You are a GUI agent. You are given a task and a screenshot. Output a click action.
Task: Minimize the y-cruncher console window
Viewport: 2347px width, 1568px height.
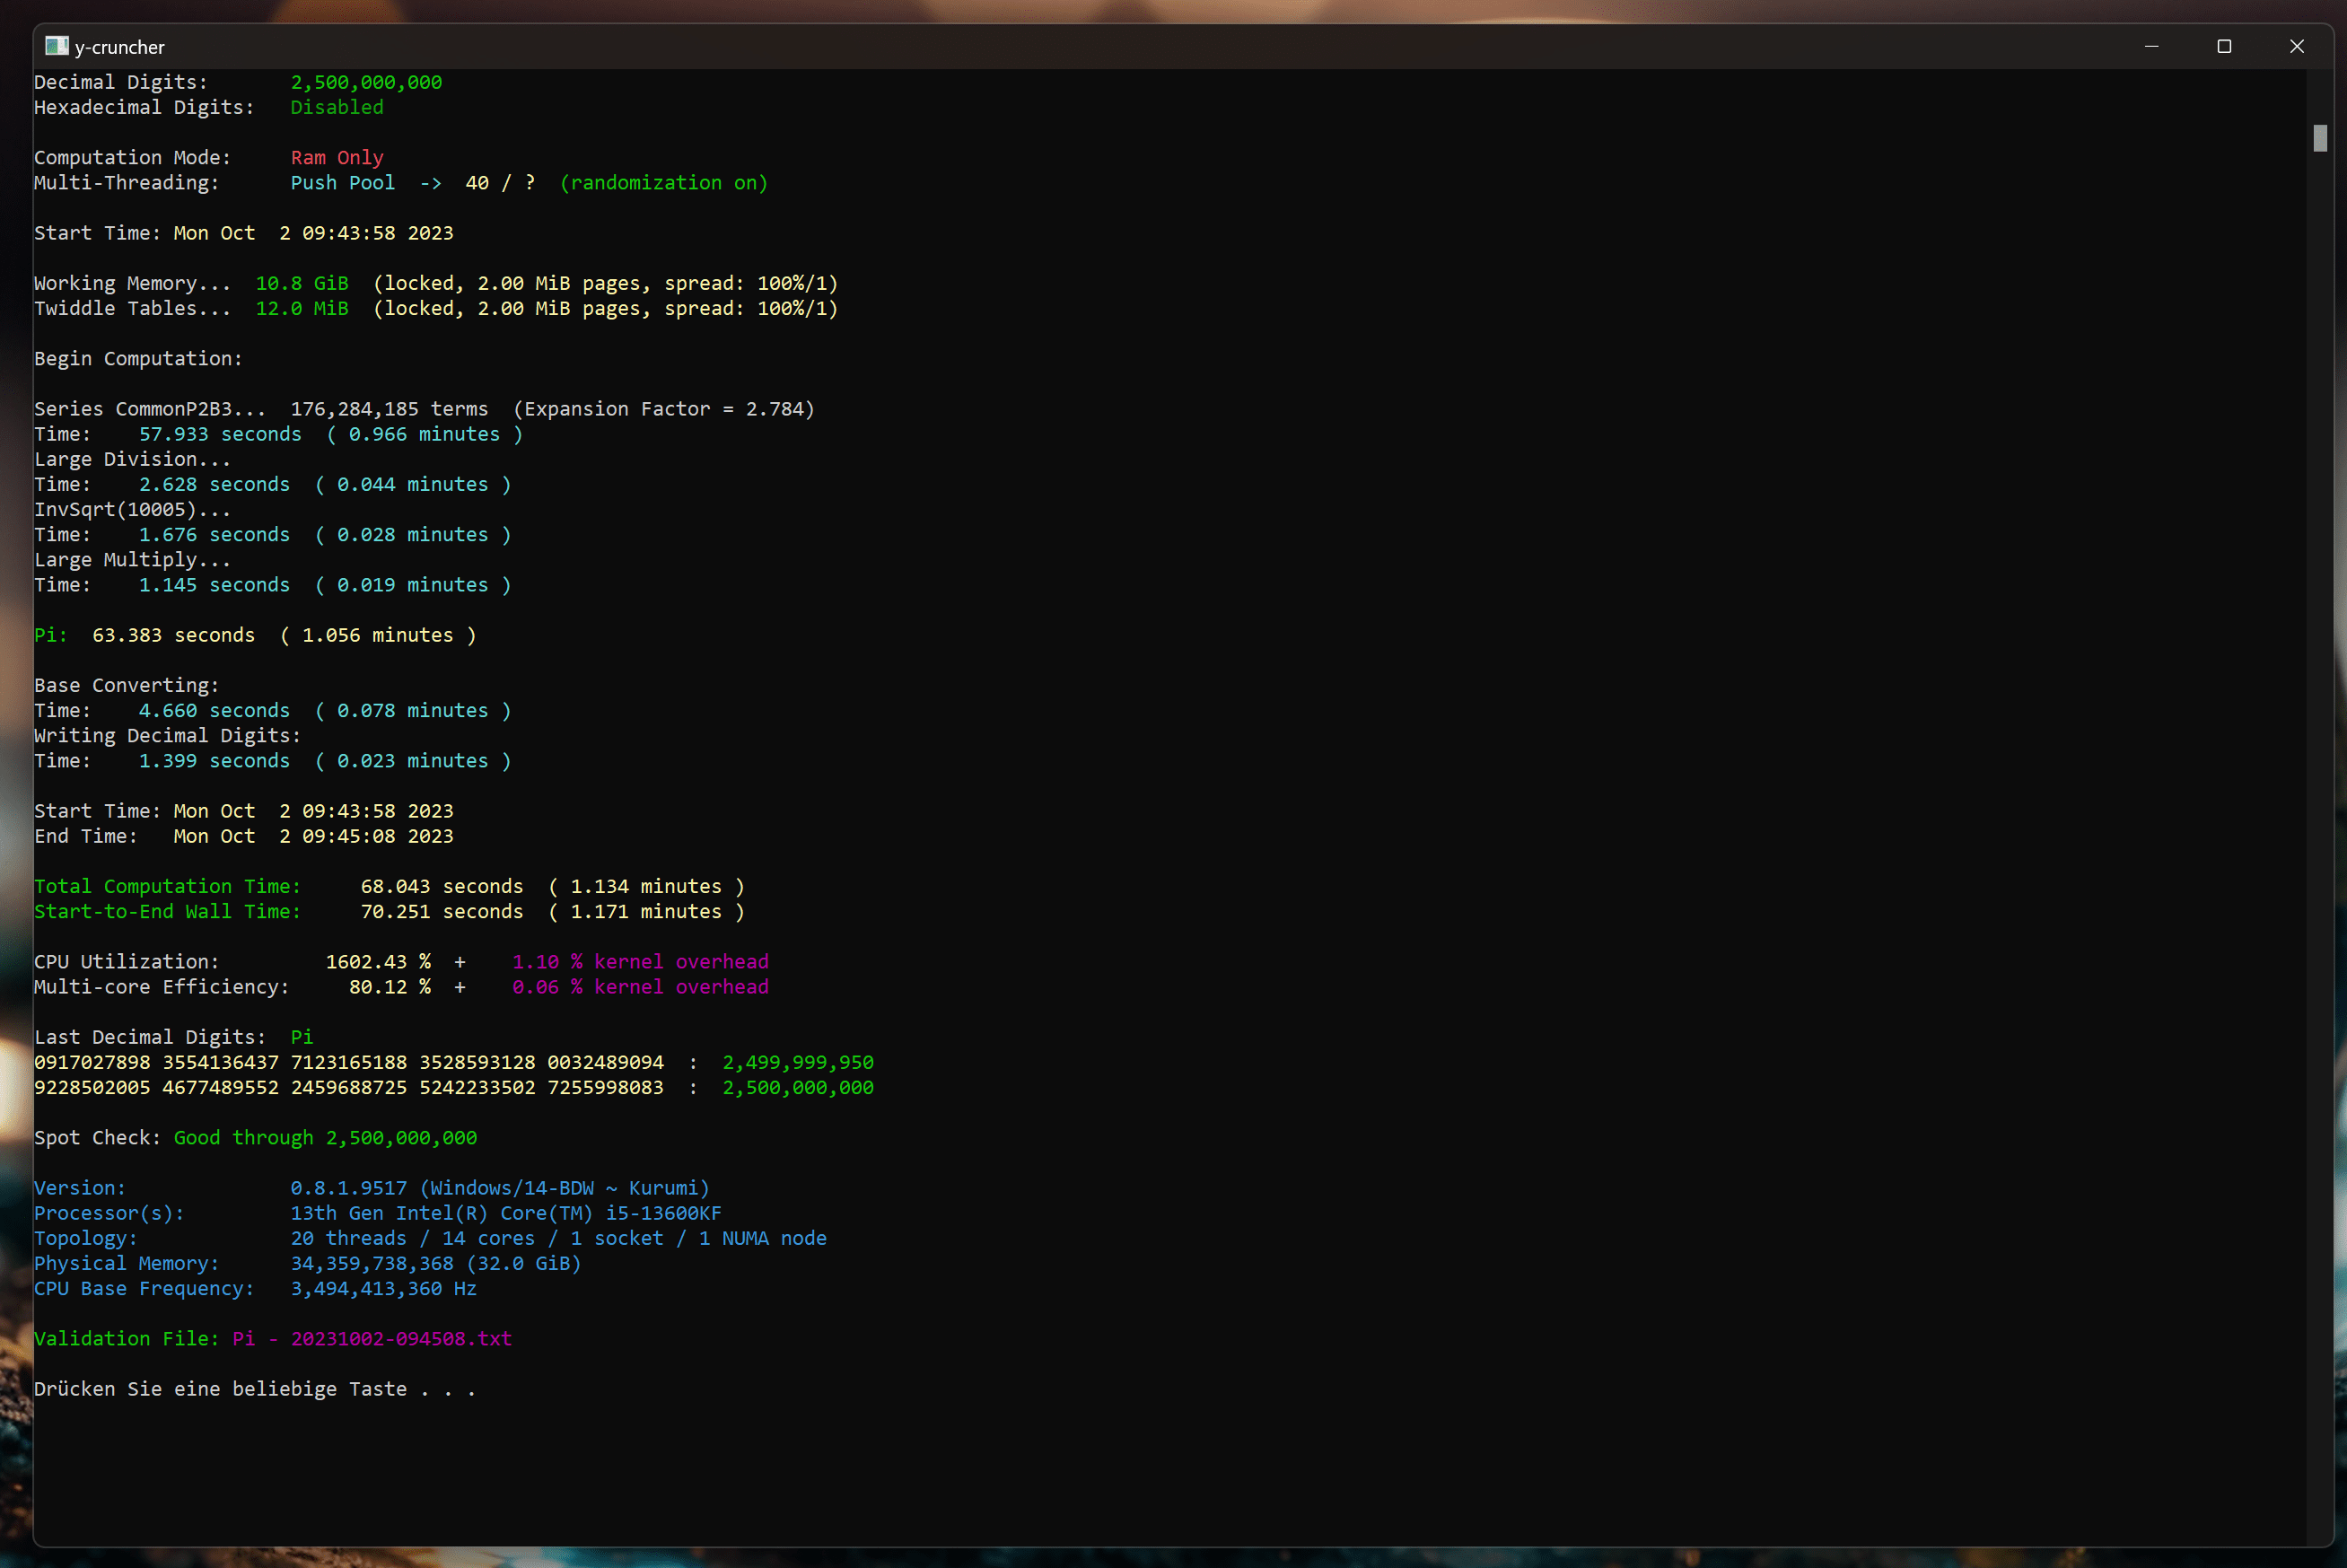click(x=2151, y=46)
